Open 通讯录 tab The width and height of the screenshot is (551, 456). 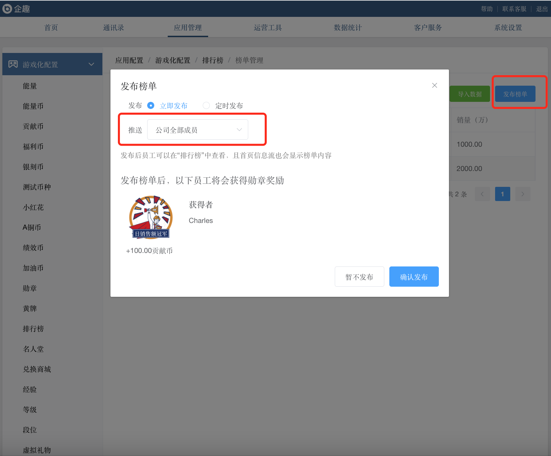point(114,28)
